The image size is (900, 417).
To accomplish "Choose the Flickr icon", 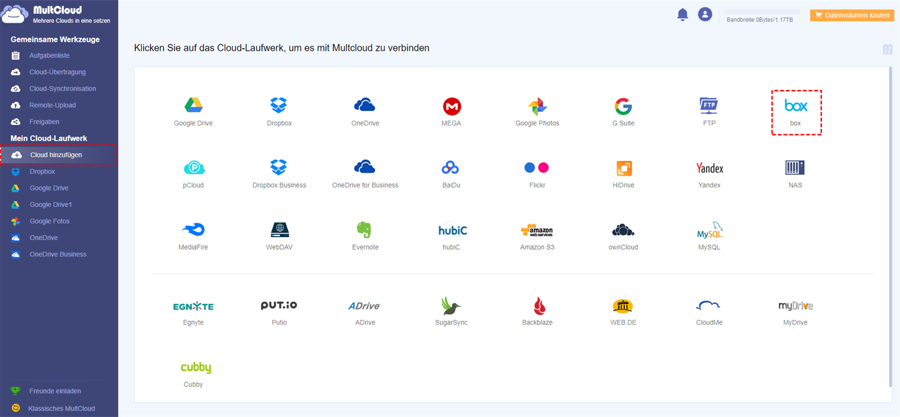I will [537, 168].
